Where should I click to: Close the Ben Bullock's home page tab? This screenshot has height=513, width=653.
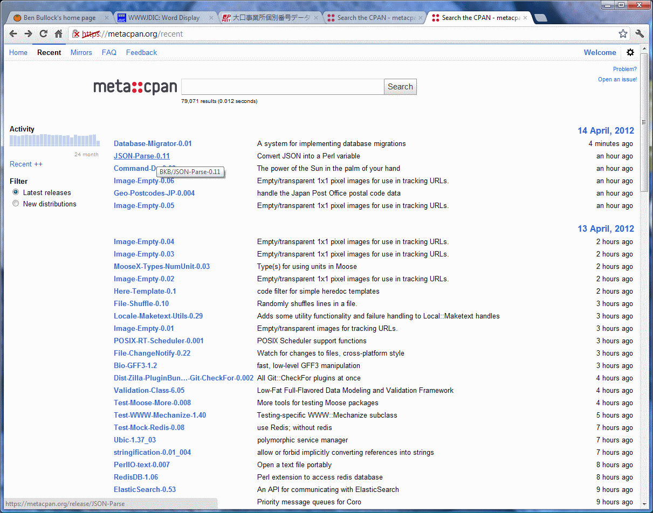click(x=106, y=18)
